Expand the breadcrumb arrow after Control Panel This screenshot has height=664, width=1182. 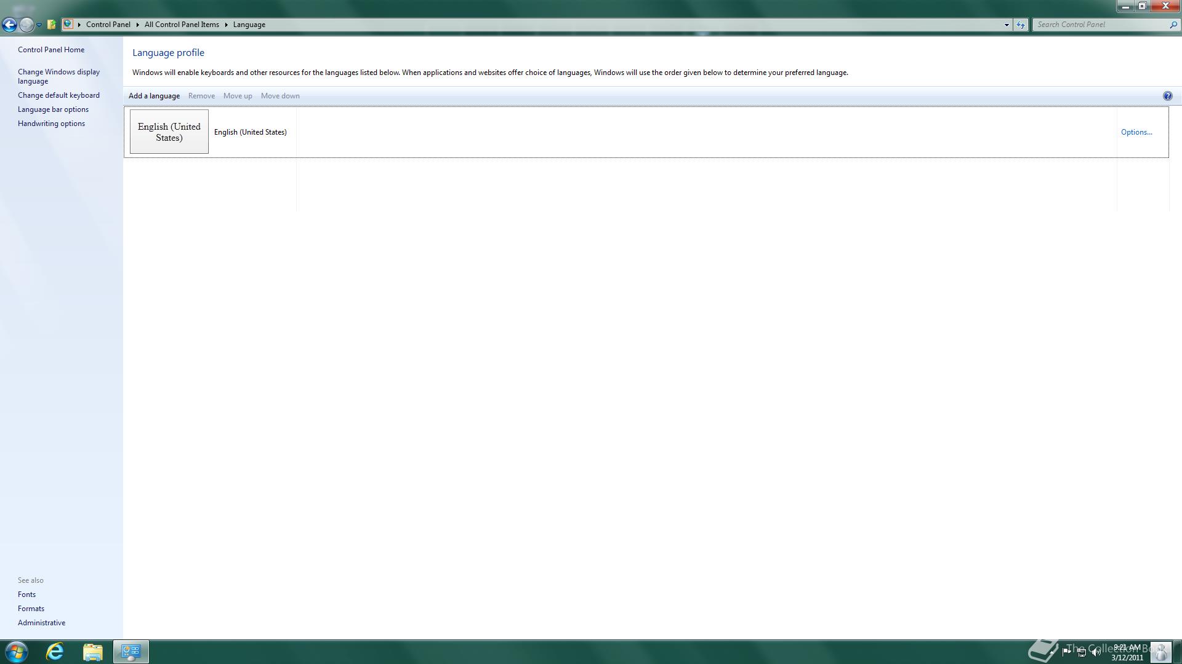[137, 25]
